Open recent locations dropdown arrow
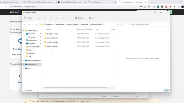Screen dimensions: 184x103 (x=33, y=25)
